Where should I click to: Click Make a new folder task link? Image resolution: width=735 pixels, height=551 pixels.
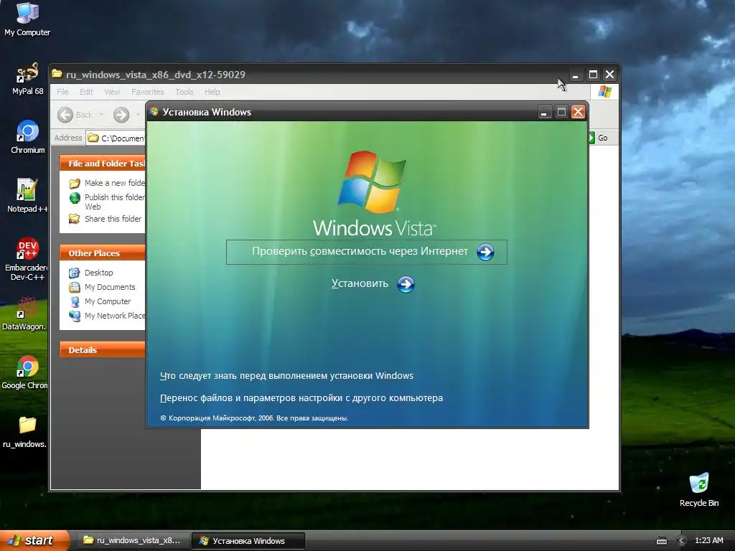(115, 183)
